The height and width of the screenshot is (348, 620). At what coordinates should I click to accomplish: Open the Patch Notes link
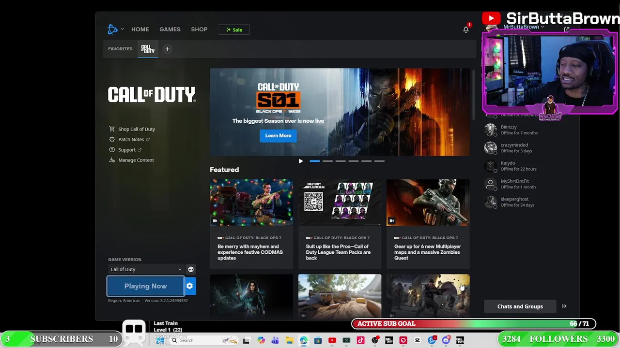tap(131, 140)
